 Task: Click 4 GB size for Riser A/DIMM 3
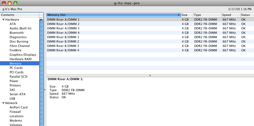point(185,28)
